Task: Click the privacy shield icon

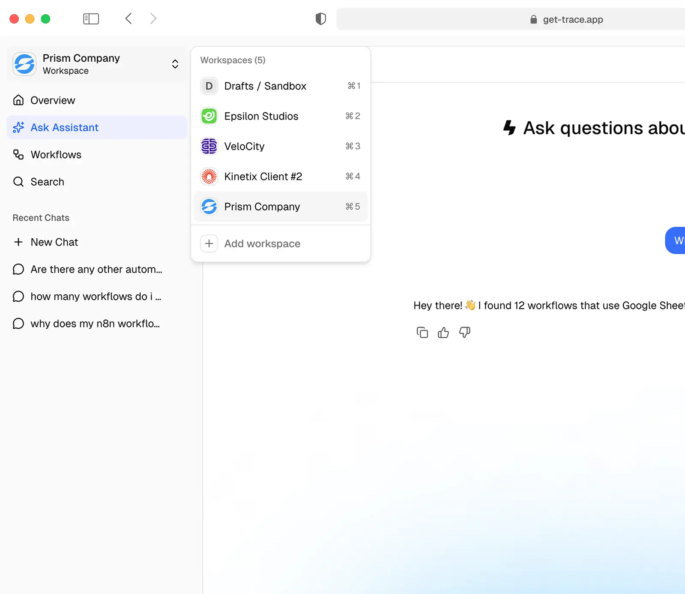Action: (x=320, y=19)
